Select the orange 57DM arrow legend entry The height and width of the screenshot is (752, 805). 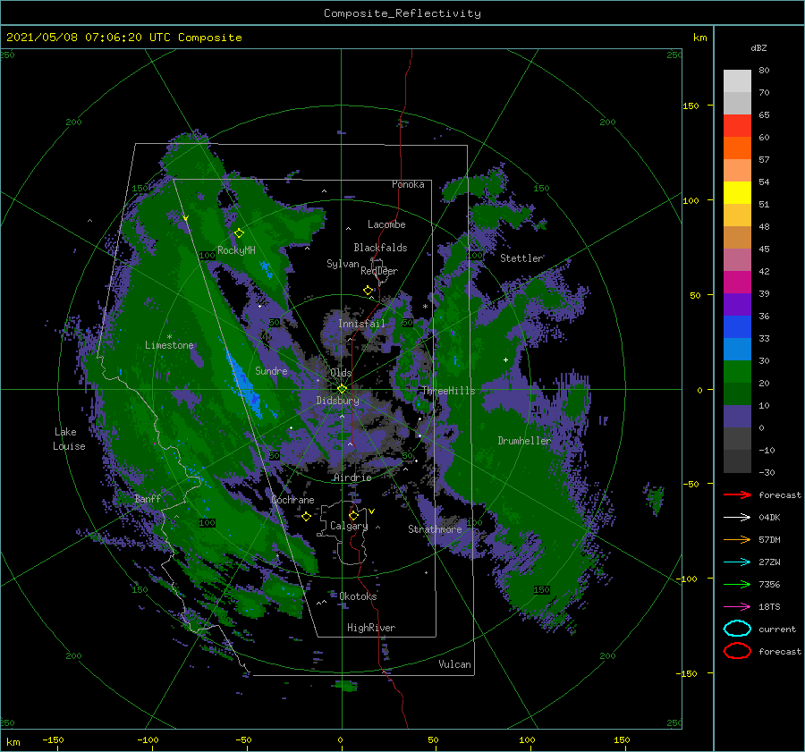(737, 539)
